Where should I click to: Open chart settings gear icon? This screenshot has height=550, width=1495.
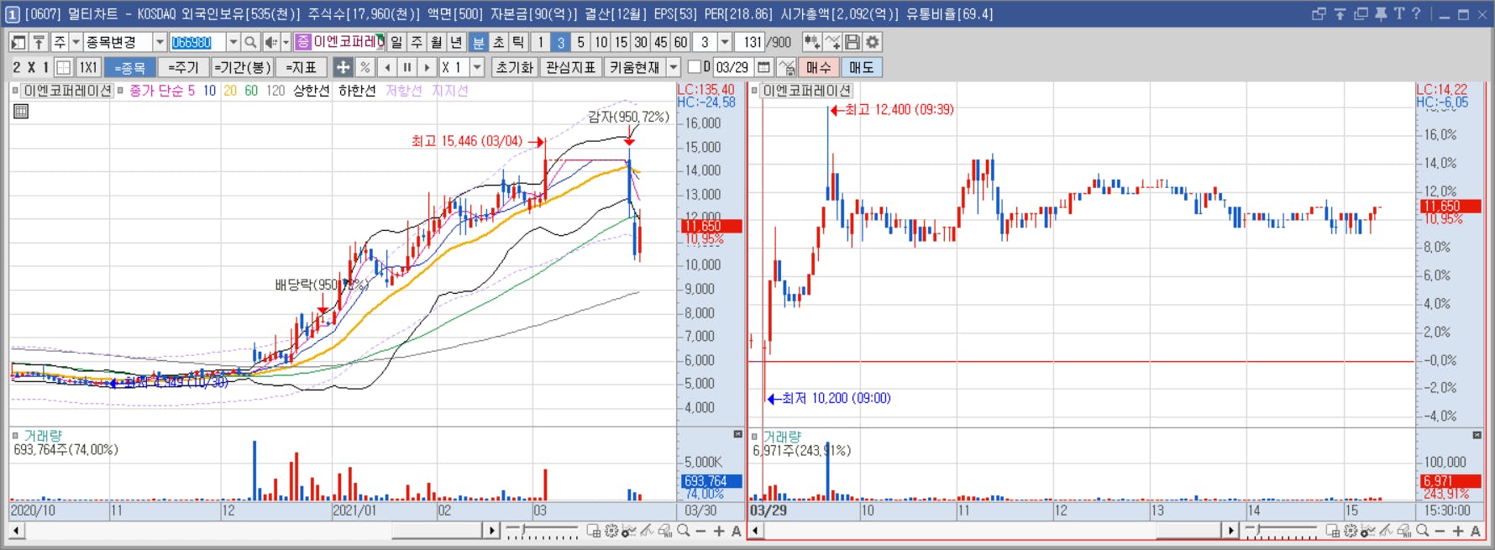(x=873, y=42)
